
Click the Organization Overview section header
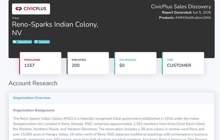tap(32, 98)
